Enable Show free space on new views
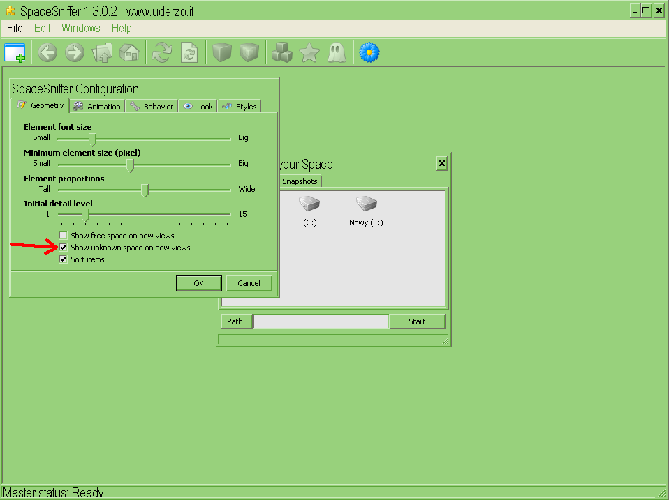Viewport: 669px width, 500px height. [x=63, y=236]
